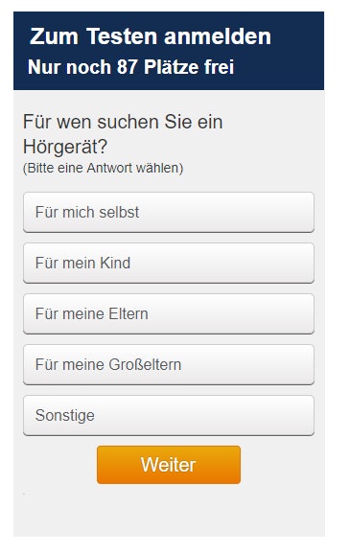The height and width of the screenshot is (553, 350).
Task: Click the number 87 in the subtitle
Action: [x=127, y=67]
